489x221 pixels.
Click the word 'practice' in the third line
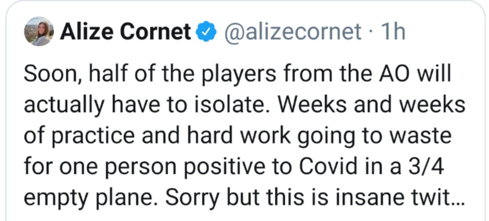point(93,136)
